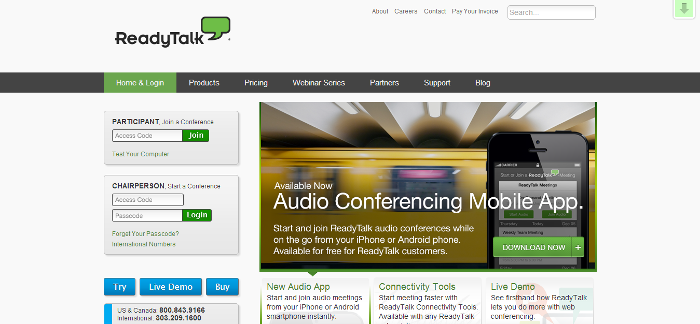Screen dimensions: 700x324
Task: Expand the plus icon beside Download Now
Action: tap(578, 247)
